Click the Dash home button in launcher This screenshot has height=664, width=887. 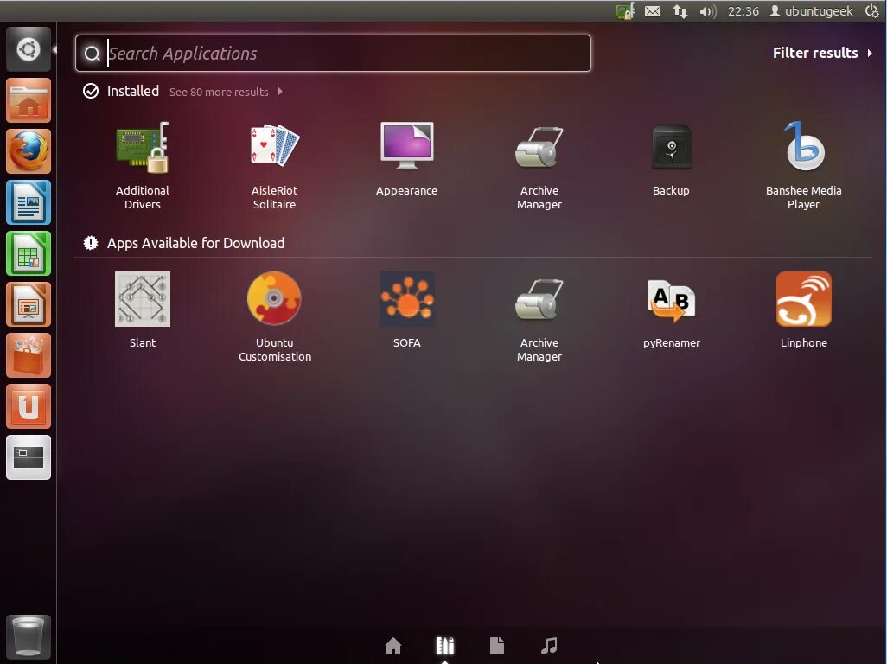point(29,49)
